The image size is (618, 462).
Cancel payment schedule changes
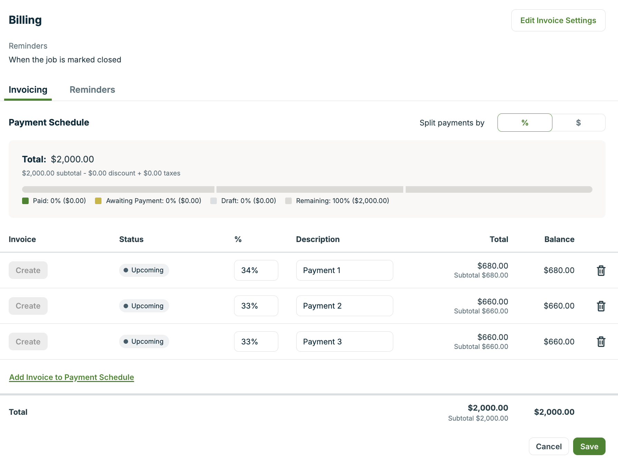[549, 446]
